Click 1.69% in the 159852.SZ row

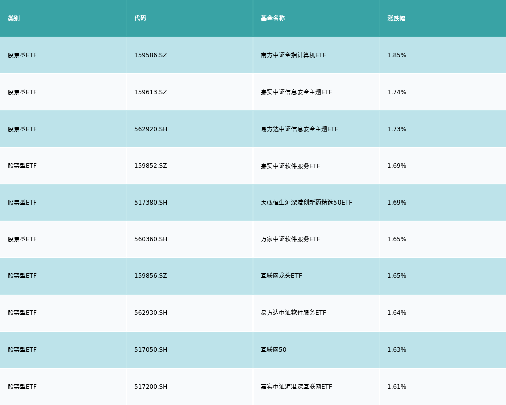[397, 166]
